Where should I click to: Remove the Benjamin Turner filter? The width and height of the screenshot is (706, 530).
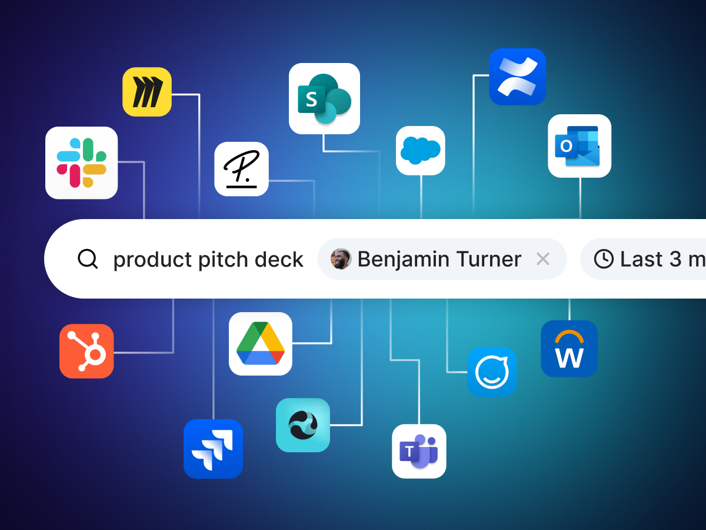(x=543, y=259)
